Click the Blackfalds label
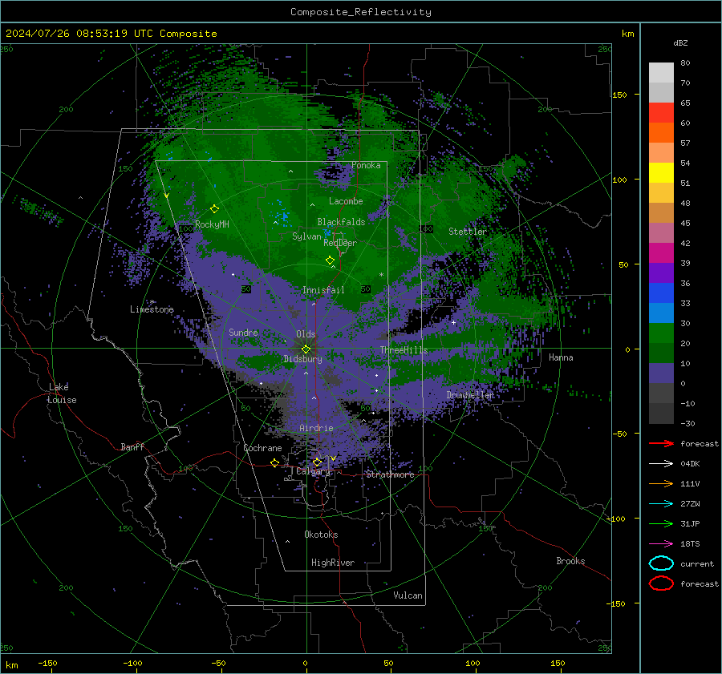722x674 pixels. tap(341, 222)
